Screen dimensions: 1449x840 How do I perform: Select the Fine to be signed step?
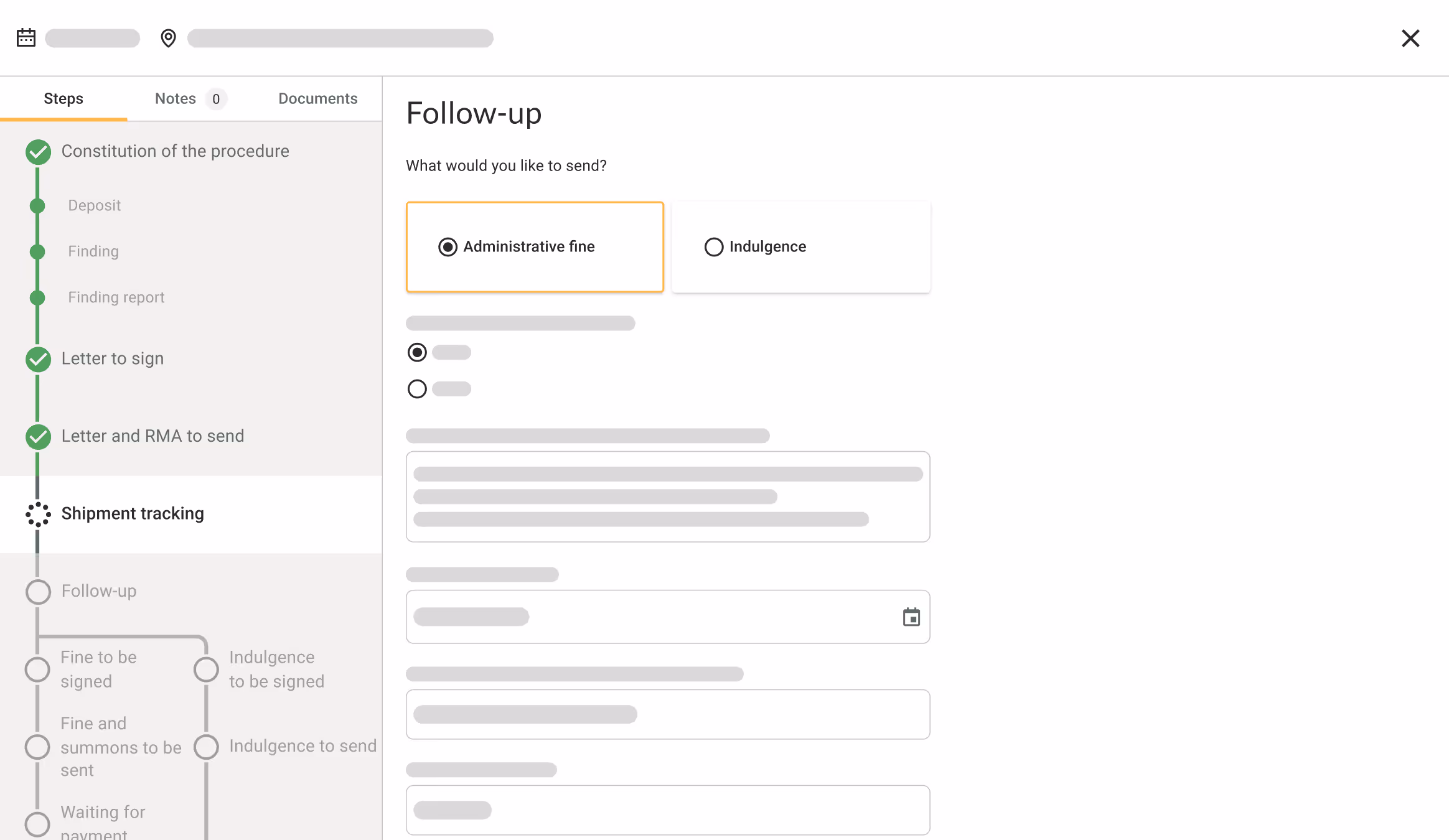click(98, 670)
